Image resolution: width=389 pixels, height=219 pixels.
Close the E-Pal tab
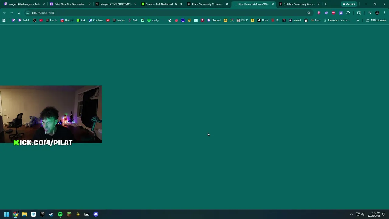point(89,4)
